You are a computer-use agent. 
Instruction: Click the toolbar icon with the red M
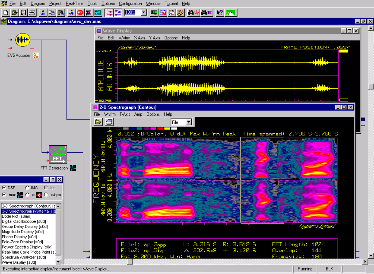[x=163, y=13]
